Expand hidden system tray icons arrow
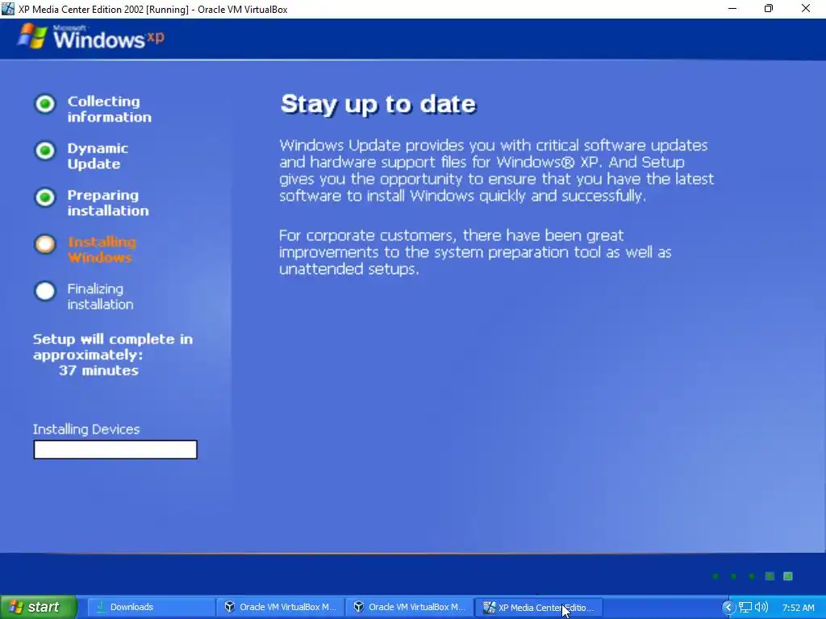This screenshot has height=619, width=826. pyautogui.click(x=728, y=608)
